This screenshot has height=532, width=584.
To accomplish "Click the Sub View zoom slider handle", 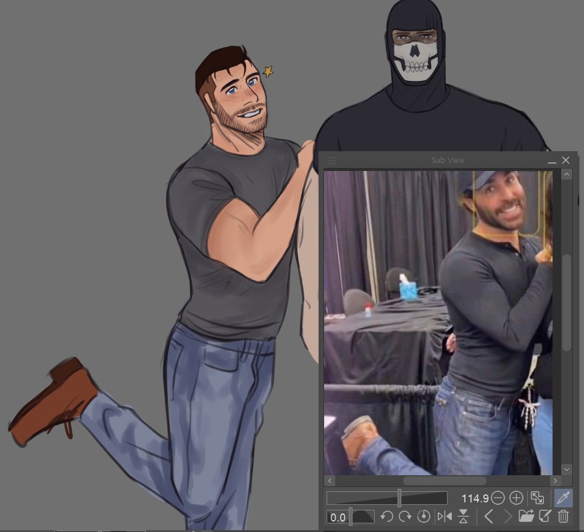I will tap(399, 498).
